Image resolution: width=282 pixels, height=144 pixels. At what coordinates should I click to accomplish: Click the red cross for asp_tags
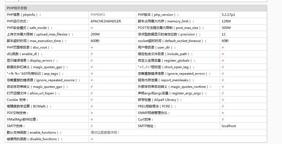pyautogui.click(x=92, y=74)
